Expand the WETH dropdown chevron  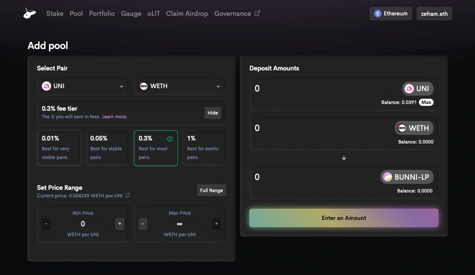tap(218, 86)
